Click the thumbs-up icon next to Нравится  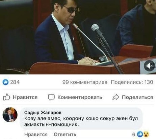[x=6, y=97]
